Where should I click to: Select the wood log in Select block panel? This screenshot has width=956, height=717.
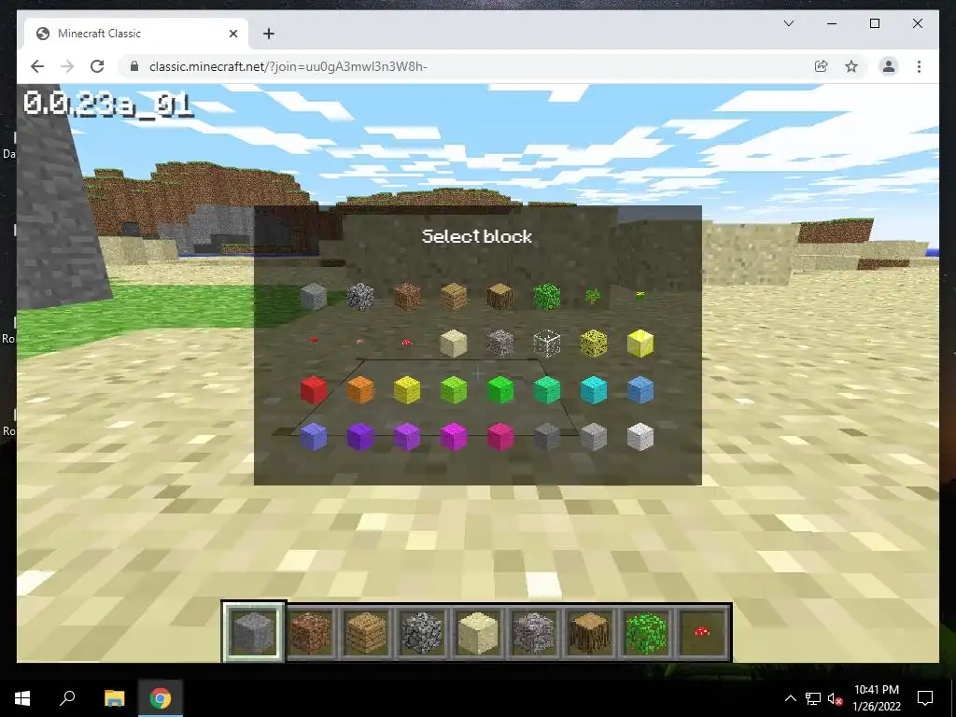click(500, 296)
